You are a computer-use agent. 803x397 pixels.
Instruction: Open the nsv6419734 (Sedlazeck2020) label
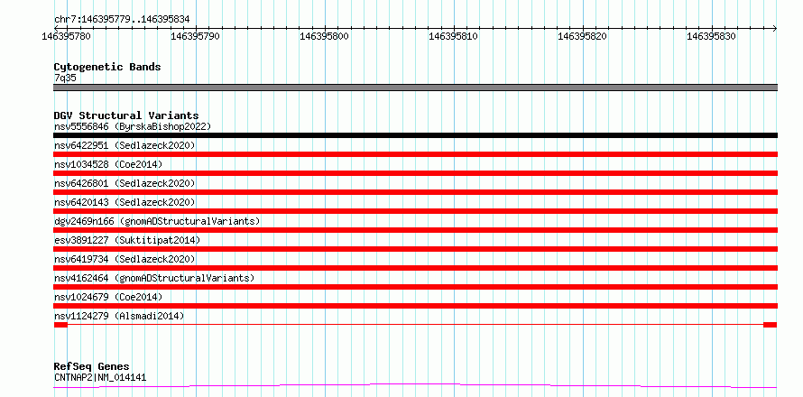125,259
